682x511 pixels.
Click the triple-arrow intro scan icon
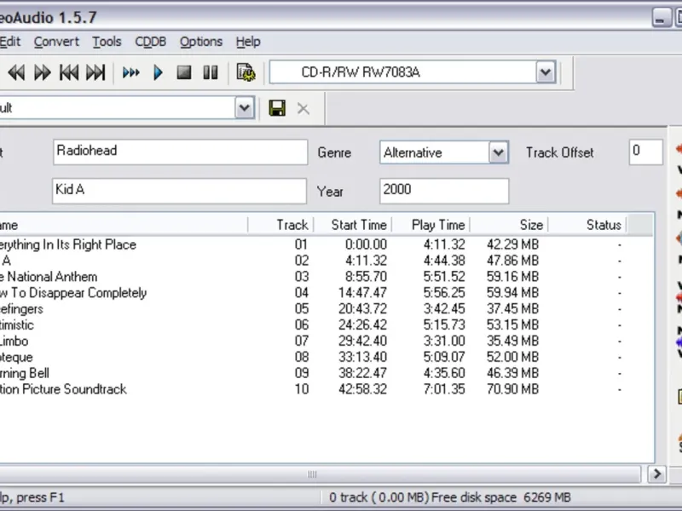[131, 72]
